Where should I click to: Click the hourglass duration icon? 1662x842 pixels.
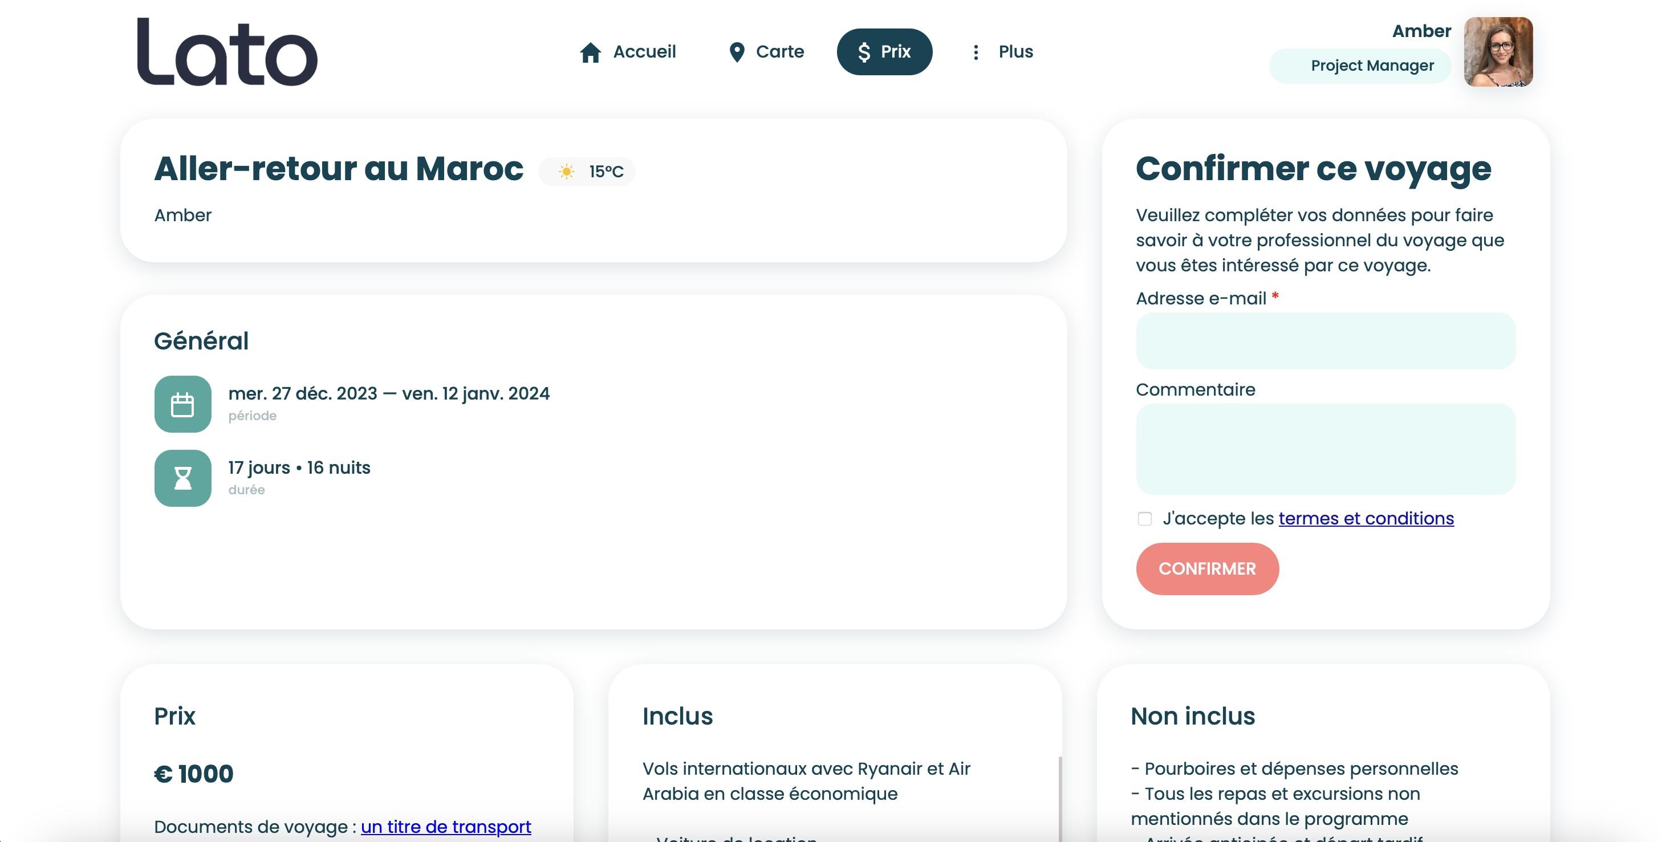click(182, 478)
